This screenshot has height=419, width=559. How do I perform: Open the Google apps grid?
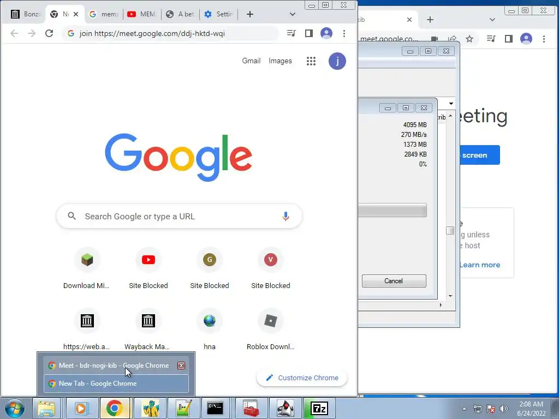(x=311, y=61)
